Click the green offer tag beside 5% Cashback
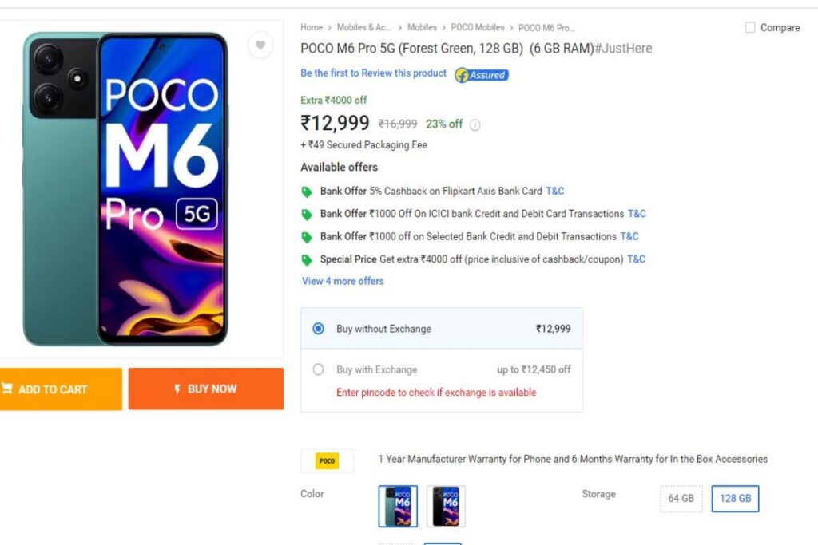818x545 pixels. pyautogui.click(x=307, y=192)
